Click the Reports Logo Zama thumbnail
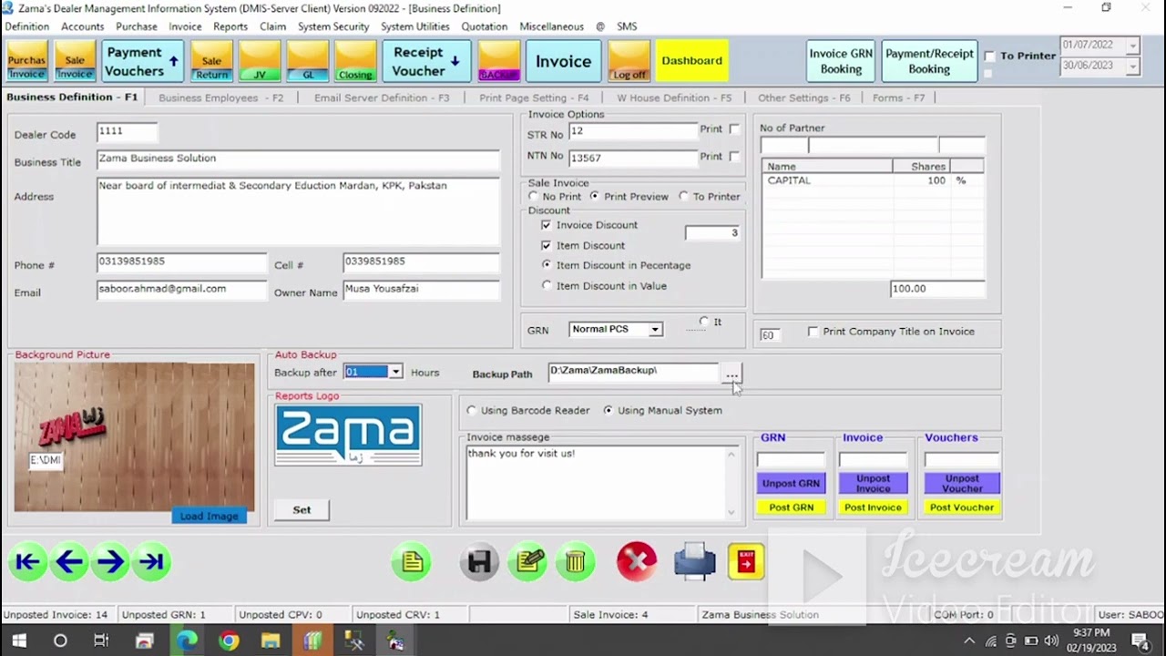This screenshot has width=1166, height=656. (348, 436)
